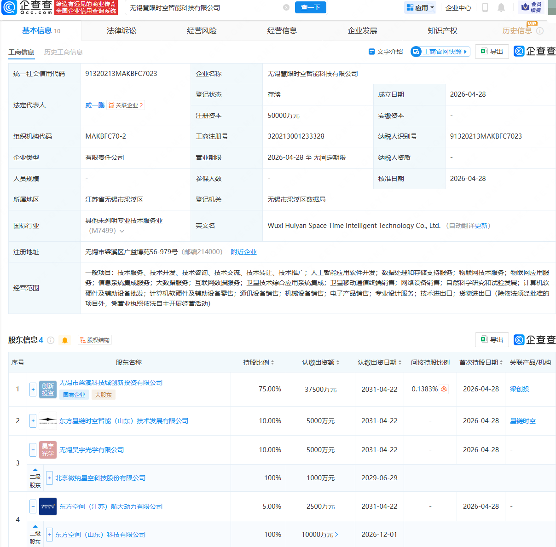Click credit code 91320213MAKBFC7023 value
The height and width of the screenshot is (547, 556).
(121, 74)
